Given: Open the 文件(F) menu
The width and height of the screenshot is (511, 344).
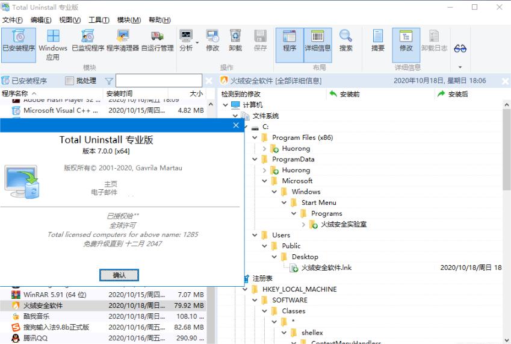Looking at the screenshot, I should tap(13, 20).
